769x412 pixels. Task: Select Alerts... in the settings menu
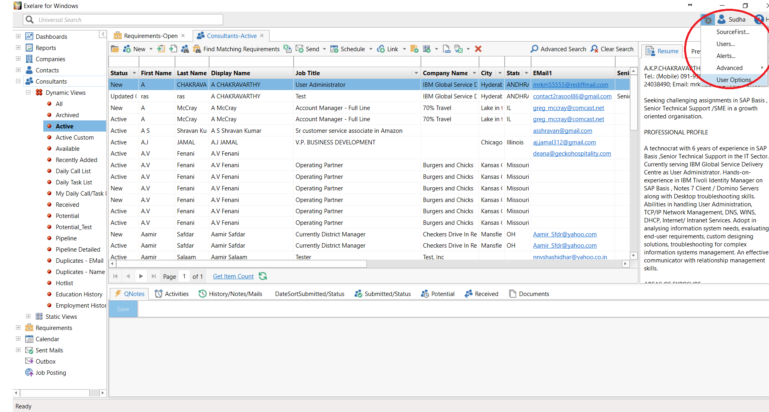[x=726, y=56]
